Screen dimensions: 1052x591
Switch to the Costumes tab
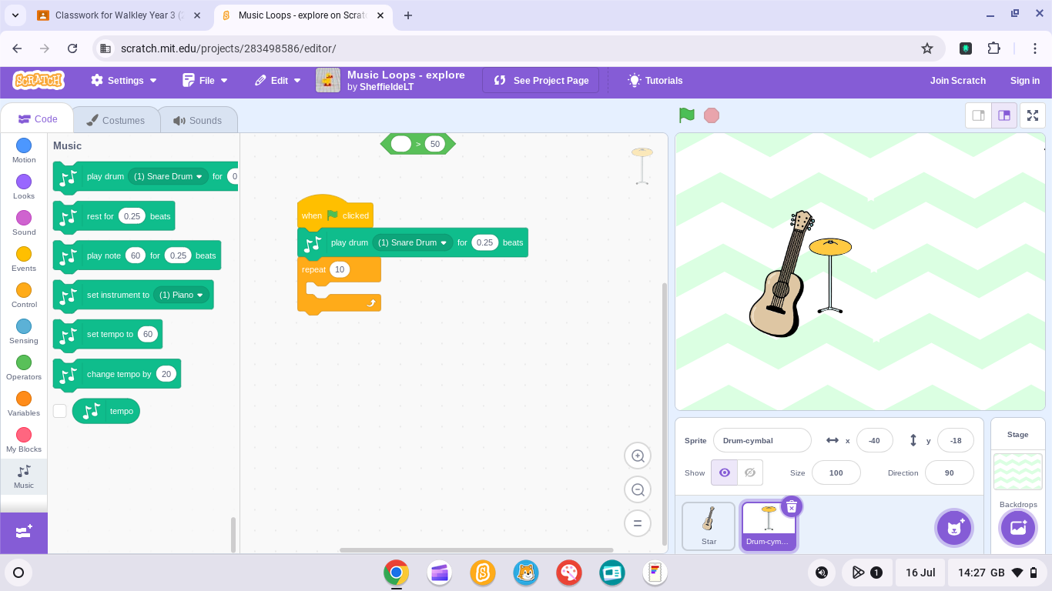point(116,120)
